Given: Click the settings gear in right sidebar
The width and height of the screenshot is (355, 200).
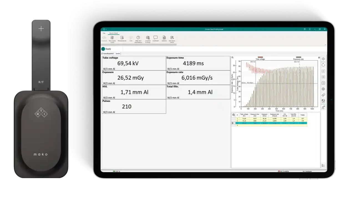Looking at the screenshot, I should point(323,59).
